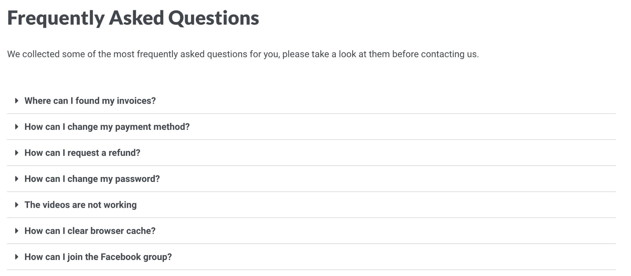Open the triangle for browser cache question
Image resolution: width=631 pixels, height=276 pixels.
pos(17,231)
